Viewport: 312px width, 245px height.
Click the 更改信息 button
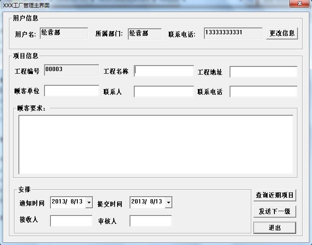pyautogui.click(x=282, y=33)
